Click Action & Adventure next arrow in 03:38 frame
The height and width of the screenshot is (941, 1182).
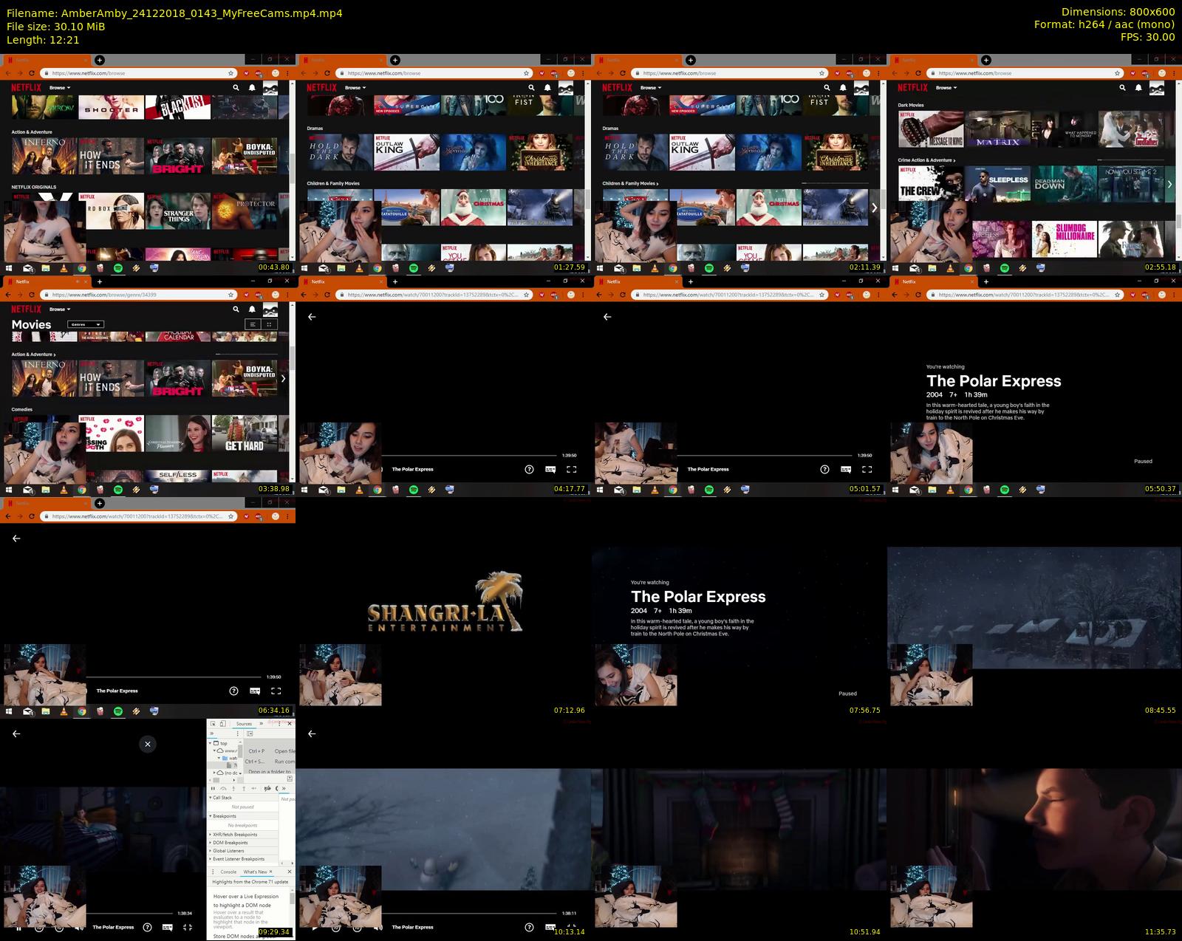pos(283,378)
